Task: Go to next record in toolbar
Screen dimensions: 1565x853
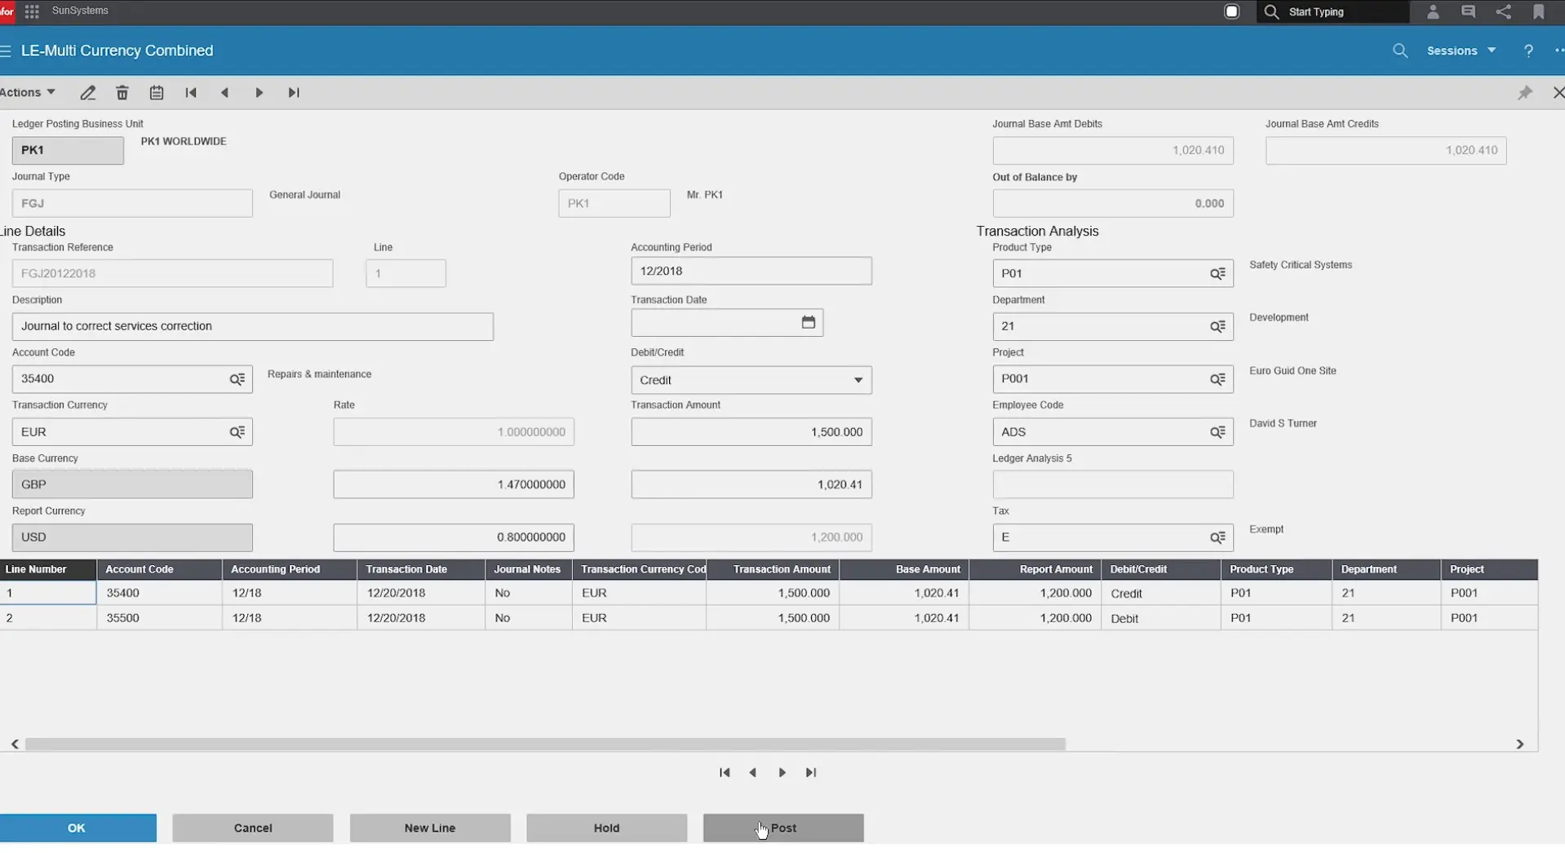Action: click(259, 93)
